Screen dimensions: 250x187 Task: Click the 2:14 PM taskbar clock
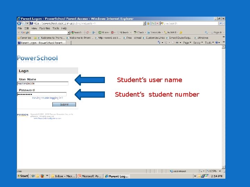tap(217, 176)
